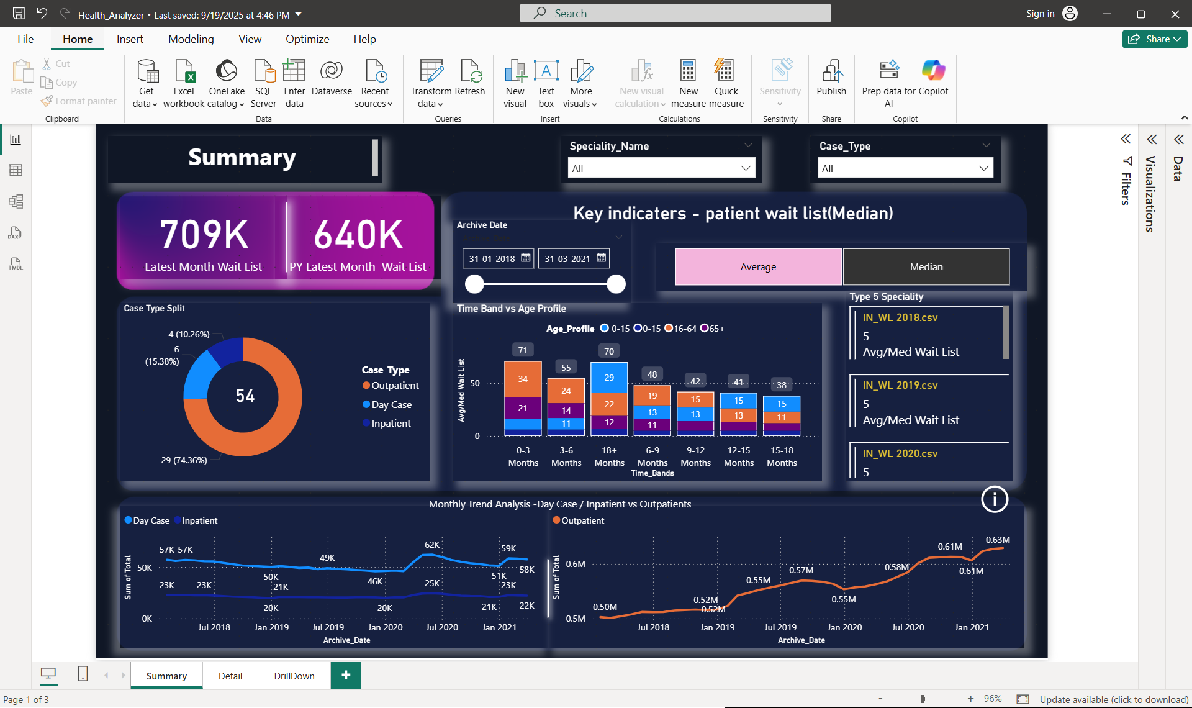Add a Text box
This screenshot has height=708, width=1192.
tap(546, 83)
